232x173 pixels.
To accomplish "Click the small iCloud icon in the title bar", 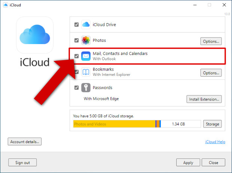I will [x=6, y=5].
